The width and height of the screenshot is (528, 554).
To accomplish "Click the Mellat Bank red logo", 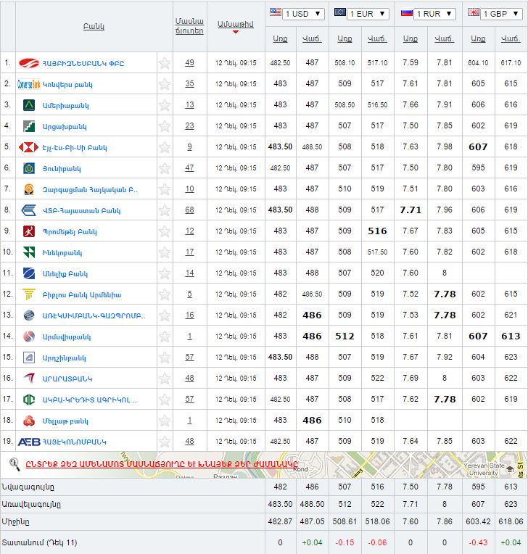I will pyautogui.click(x=29, y=421).
